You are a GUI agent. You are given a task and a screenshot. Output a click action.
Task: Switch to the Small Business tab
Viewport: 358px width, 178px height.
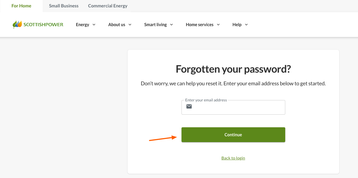[x=64, y=6]
